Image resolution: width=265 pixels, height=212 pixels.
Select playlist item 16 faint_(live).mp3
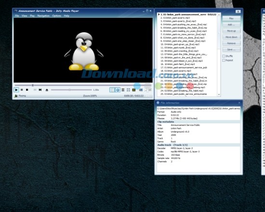point(187,64)
